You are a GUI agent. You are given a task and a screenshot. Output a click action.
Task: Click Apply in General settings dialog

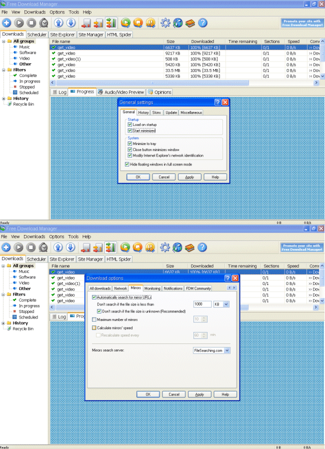[x=189, y=177]
